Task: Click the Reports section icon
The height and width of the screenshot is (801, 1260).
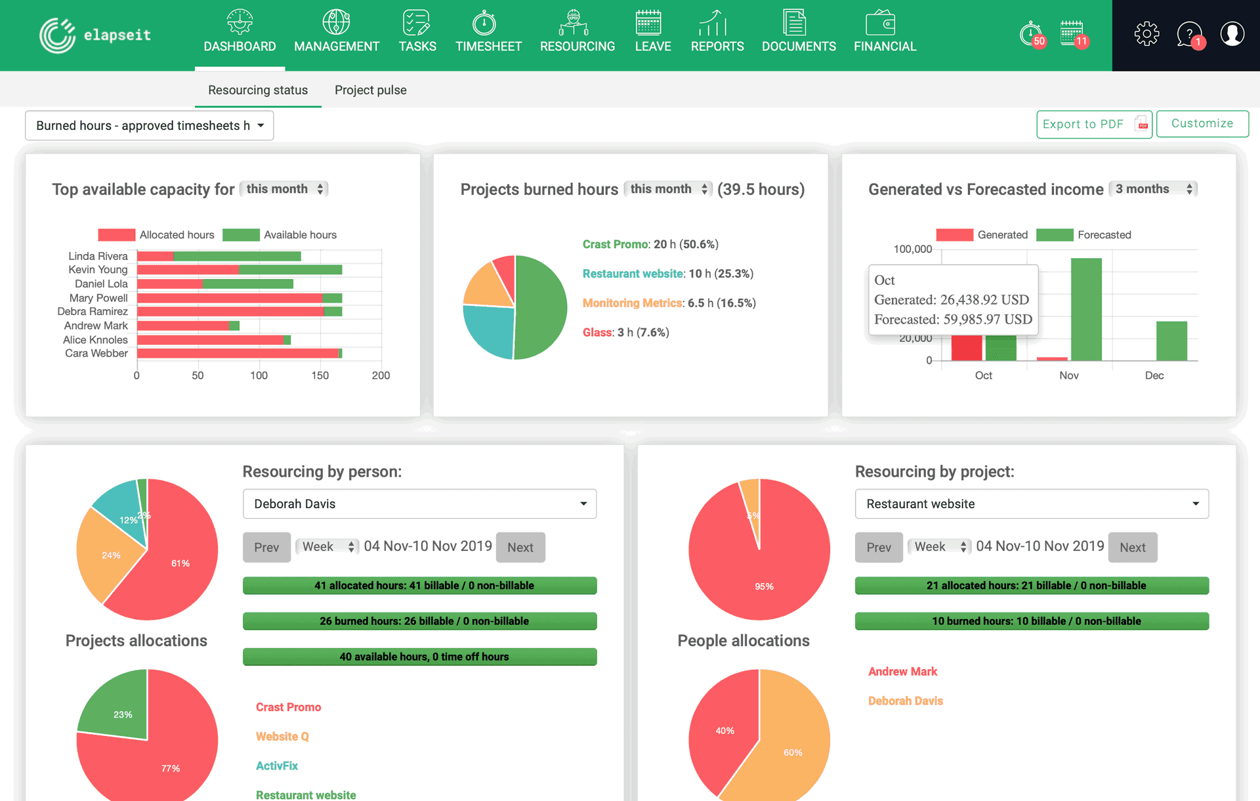Action: tap(717, 22)
